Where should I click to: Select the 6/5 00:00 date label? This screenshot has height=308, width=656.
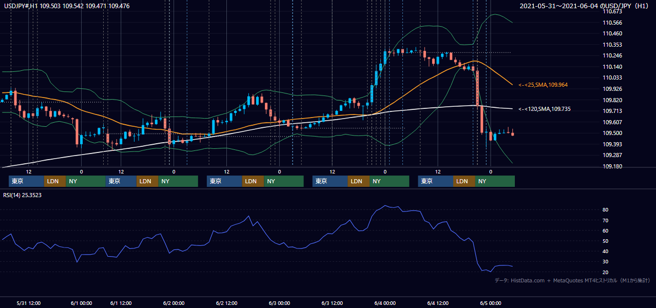[x=491, y=303]
